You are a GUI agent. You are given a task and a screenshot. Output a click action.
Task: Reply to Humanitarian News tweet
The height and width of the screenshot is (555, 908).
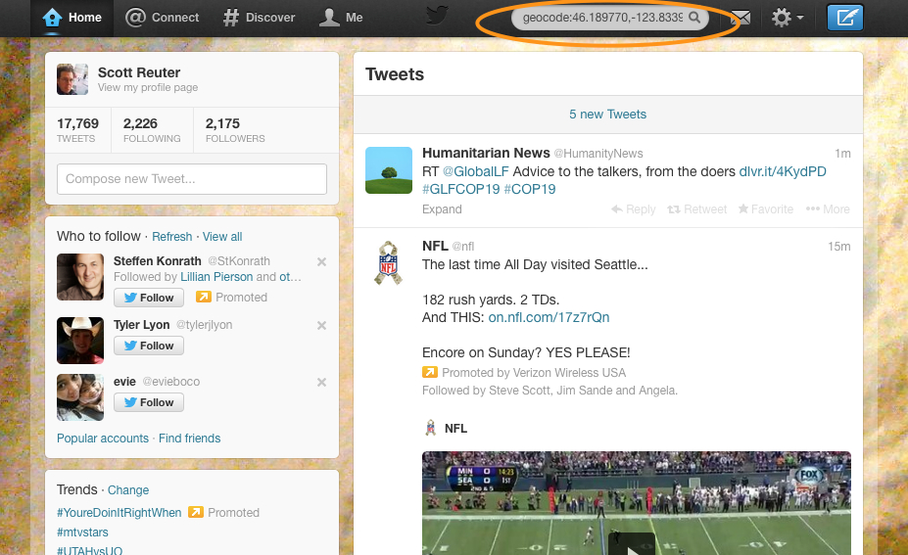coord(634,208)
